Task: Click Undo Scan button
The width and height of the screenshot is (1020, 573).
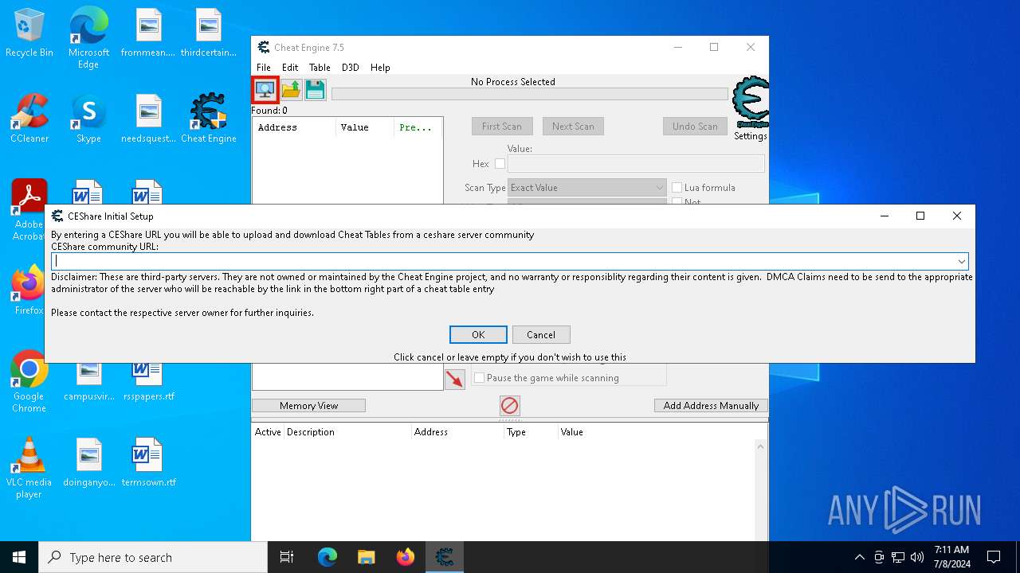Action: point(695,127)
